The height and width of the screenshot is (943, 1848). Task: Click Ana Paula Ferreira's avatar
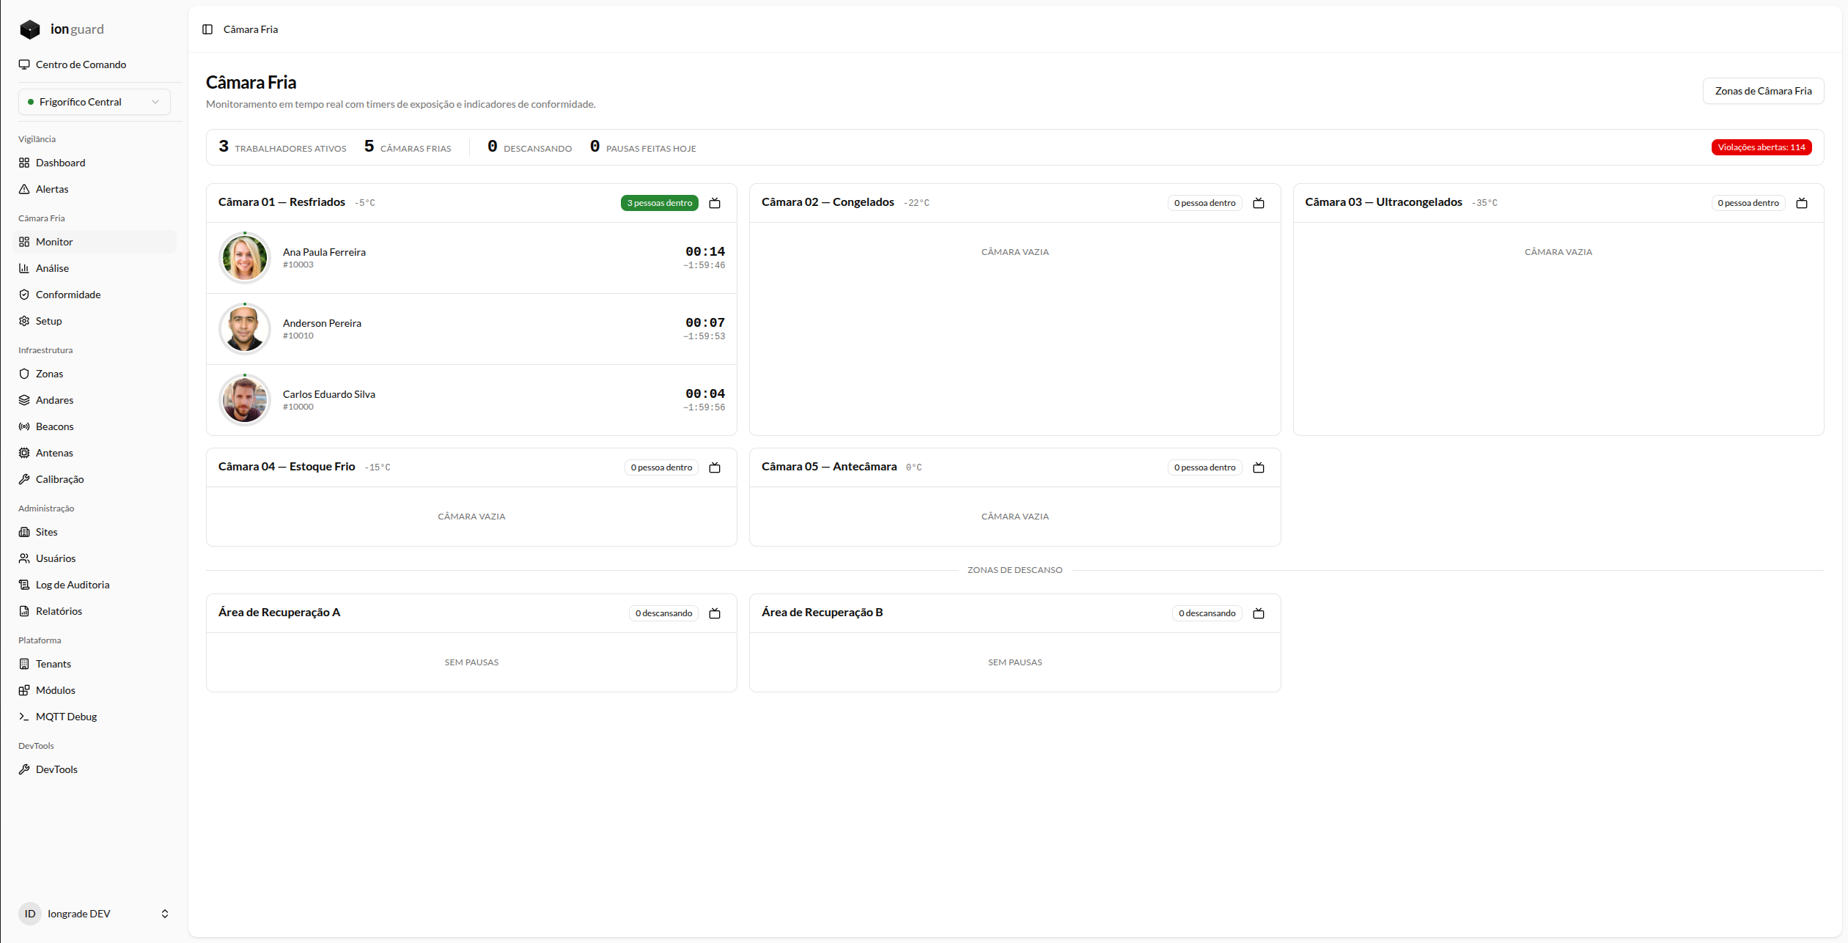245,258
